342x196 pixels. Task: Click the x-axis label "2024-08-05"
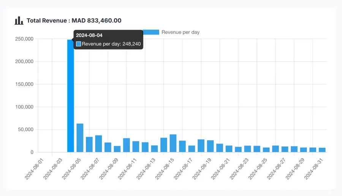71,169
